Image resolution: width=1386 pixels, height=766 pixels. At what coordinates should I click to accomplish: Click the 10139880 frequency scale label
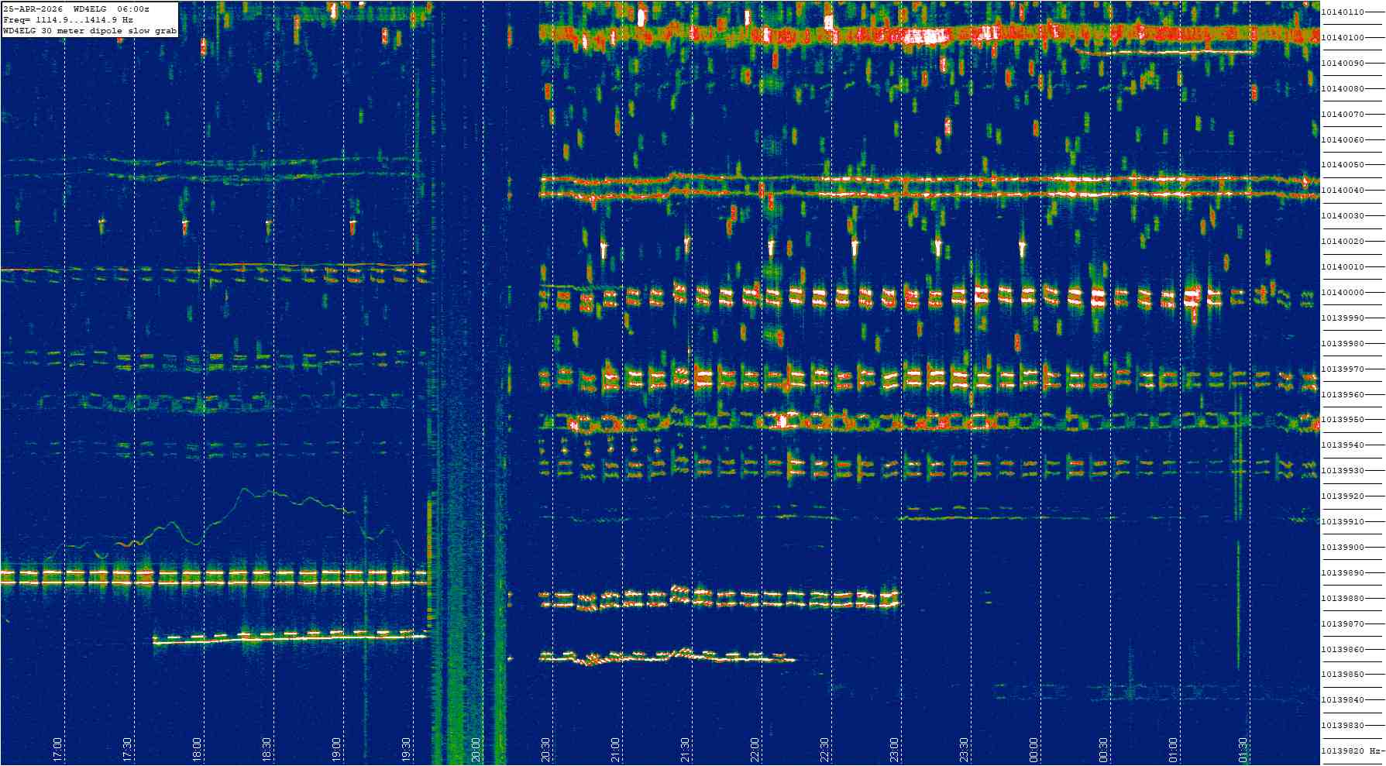coord(1343,599)
